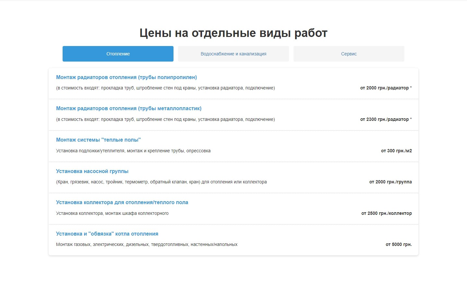
Task: Click text Установка подложки/утеплителя, монтаж и крепление трубы
Action: tap(133, 151)
